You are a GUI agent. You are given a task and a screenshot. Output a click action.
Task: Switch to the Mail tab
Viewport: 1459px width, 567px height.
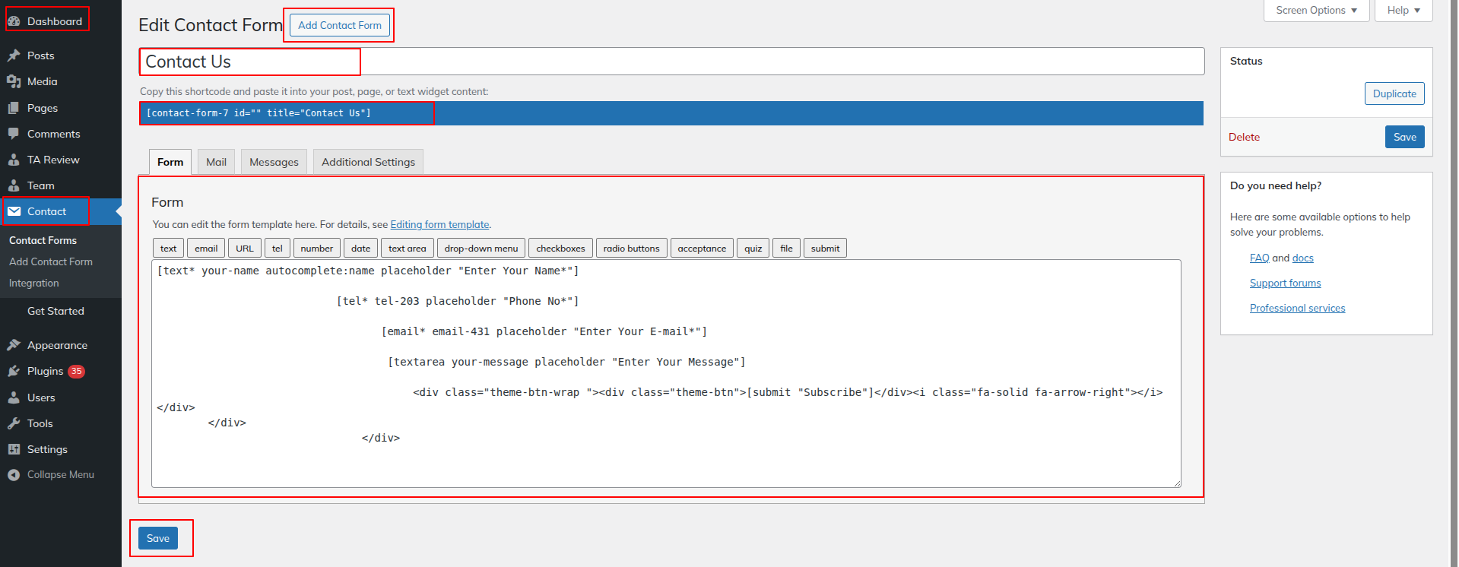[216, 162]
